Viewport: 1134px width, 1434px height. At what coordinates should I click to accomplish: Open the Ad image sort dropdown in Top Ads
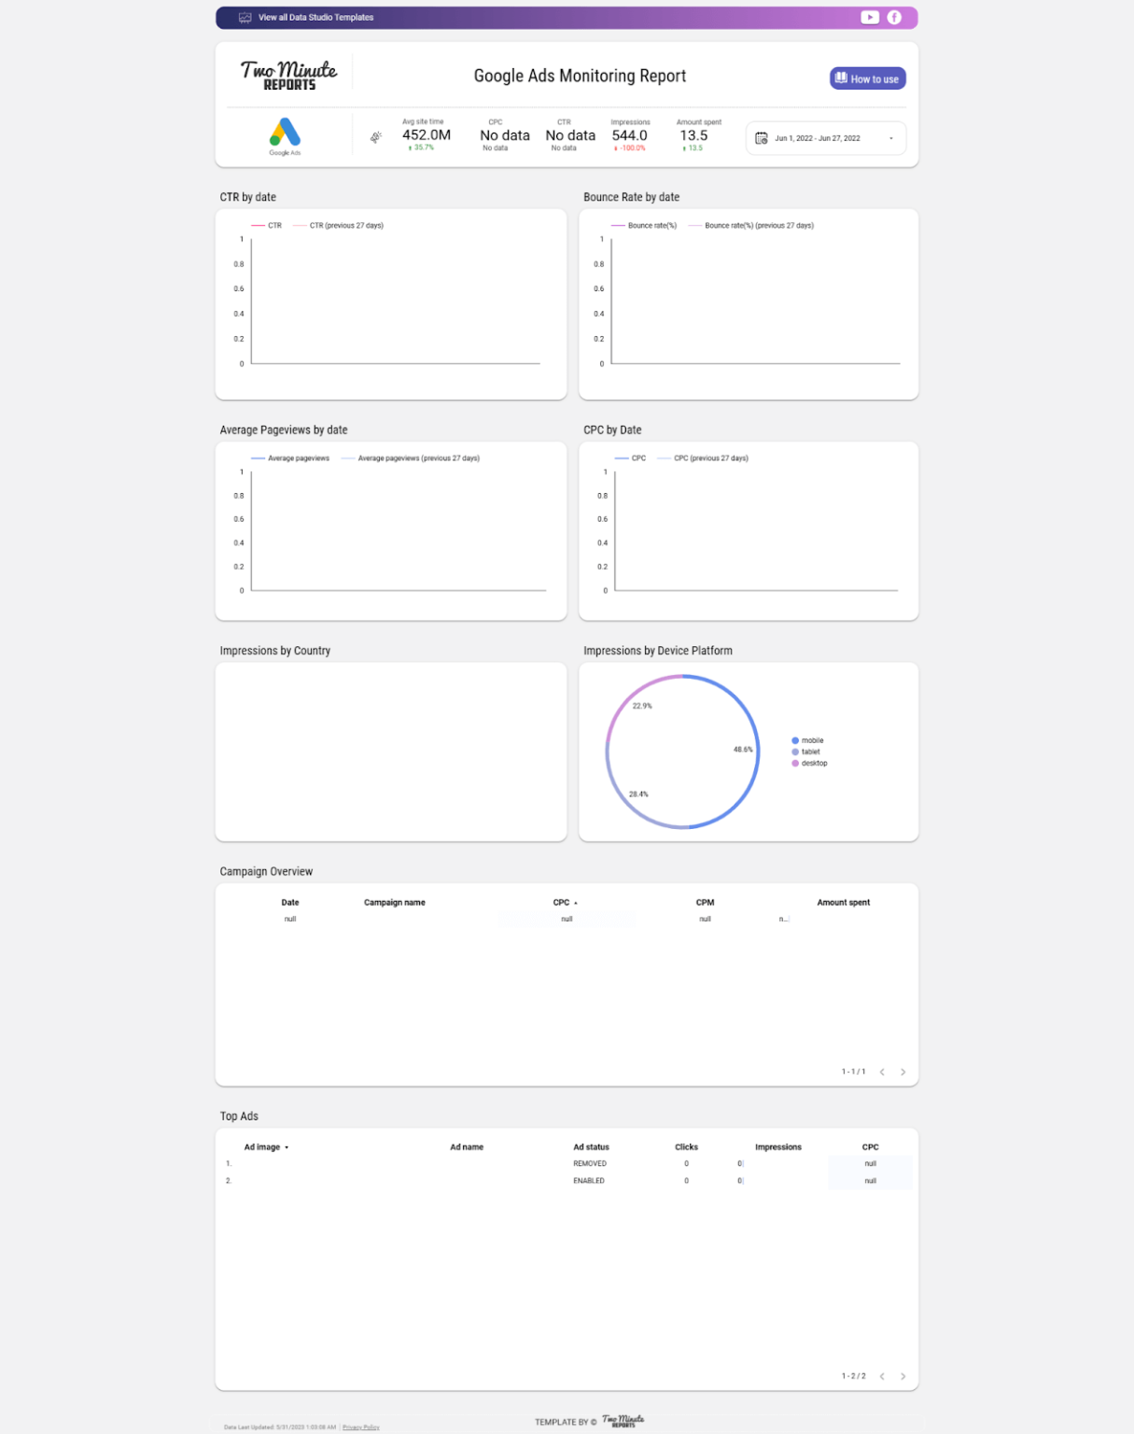pyautogui.click(x=287, y=1146)
